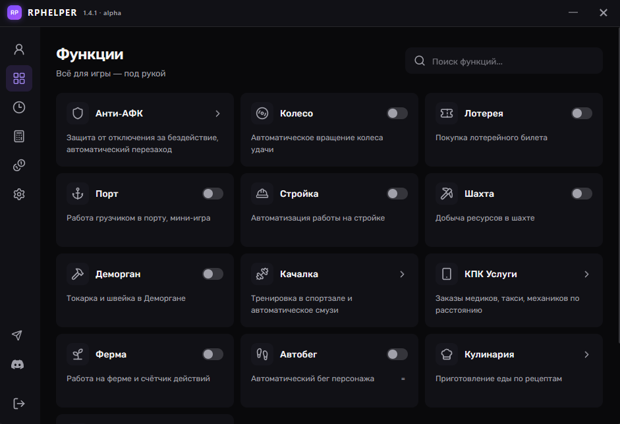Image resolution: width=620 pixels, height=424 pixels.
Task: Click the RP logo in the title bar
Action: (14, 13)
